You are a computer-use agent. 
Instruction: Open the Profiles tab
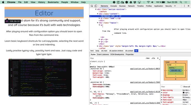(x=149, y=6)
